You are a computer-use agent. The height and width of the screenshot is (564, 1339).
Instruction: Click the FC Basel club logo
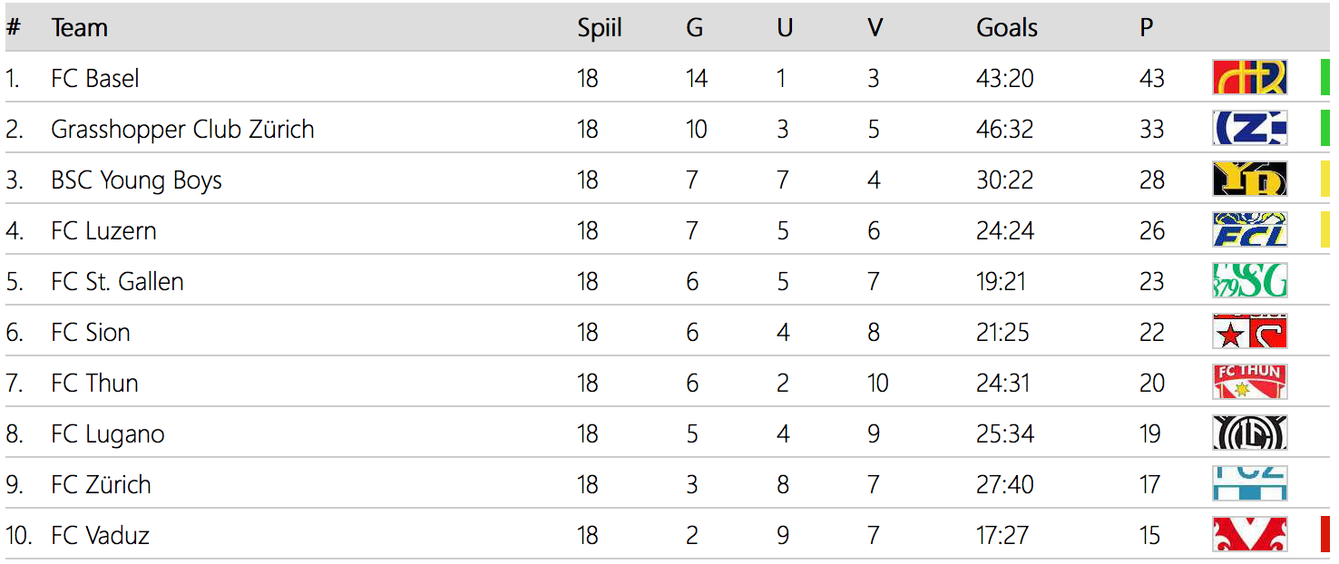pyautogui.click(x=1249, y=78)
